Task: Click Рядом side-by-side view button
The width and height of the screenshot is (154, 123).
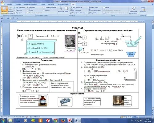Action: click(x=106, y=8)
